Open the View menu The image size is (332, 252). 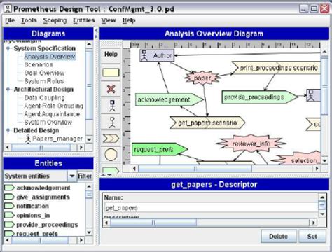pos(109,20)
